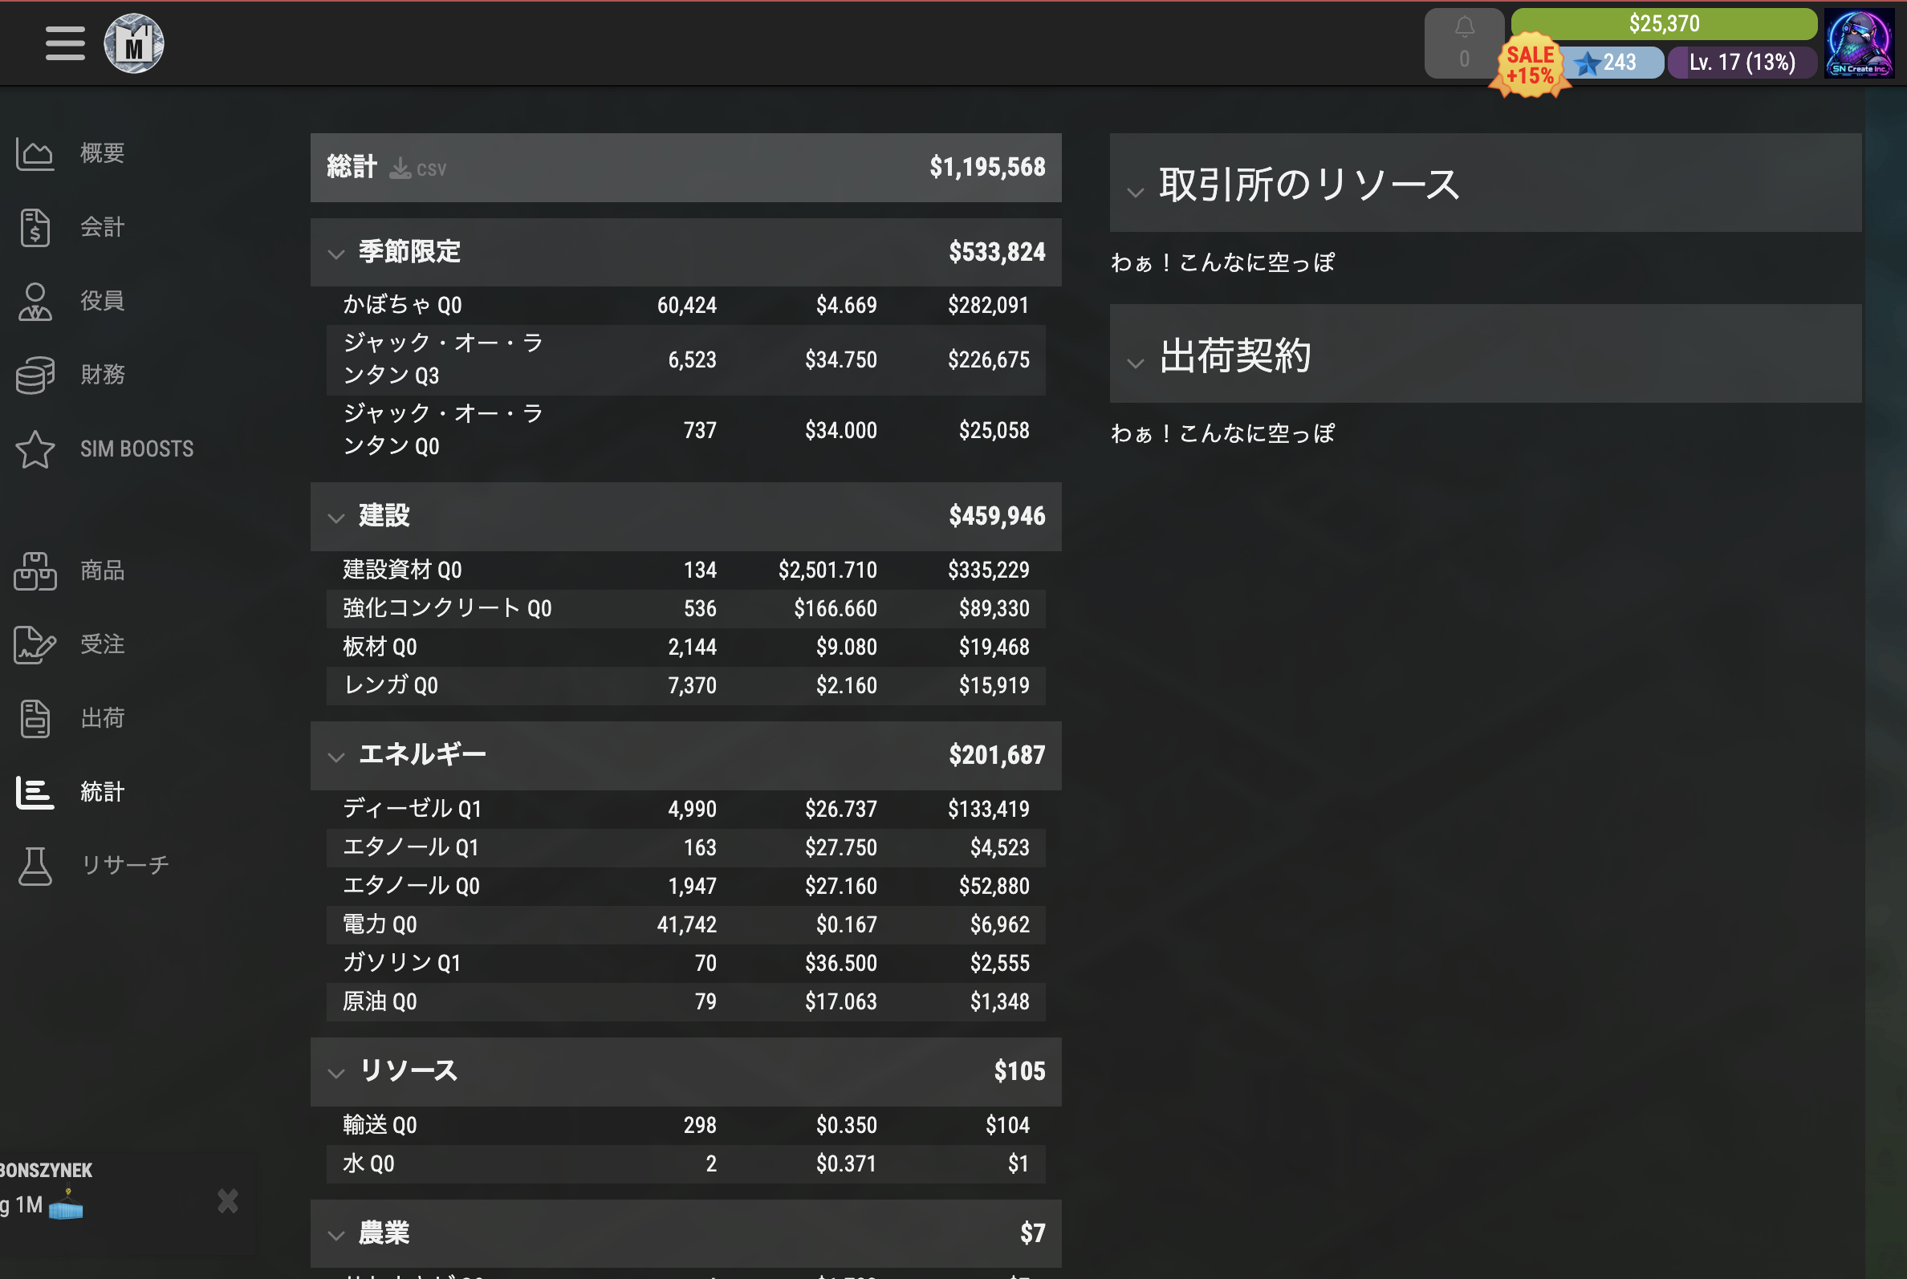Click the かぼちゃ Q0 row

tap(685, 305)
